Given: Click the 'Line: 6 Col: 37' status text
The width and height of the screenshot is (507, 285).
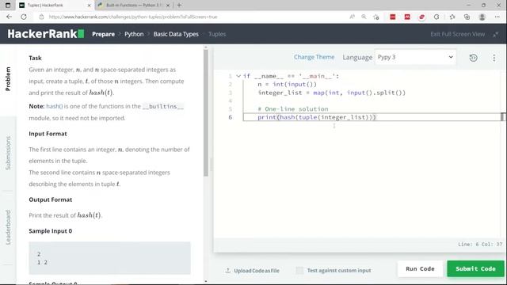Looking at the screenshot, I should click(480, 245).
